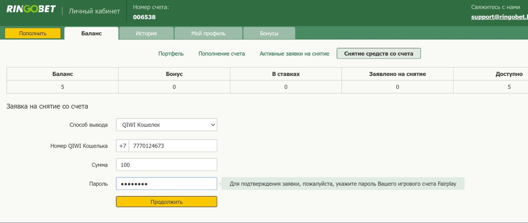The height and width of the screenshot is (223, 528).
Task: Open the Портфель section link
Action: pyautogui.click(x=171, y=54)
